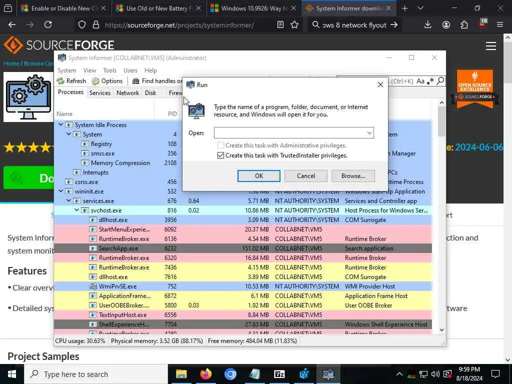Toggle regex search icon in System Informer
Screen dimensions: 512x384
pyautogui.click(x=431, y=80)
